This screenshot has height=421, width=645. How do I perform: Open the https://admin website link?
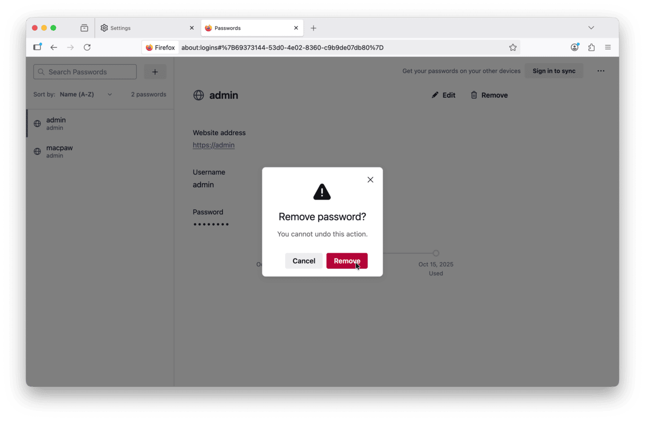click(x=214, y=145)
